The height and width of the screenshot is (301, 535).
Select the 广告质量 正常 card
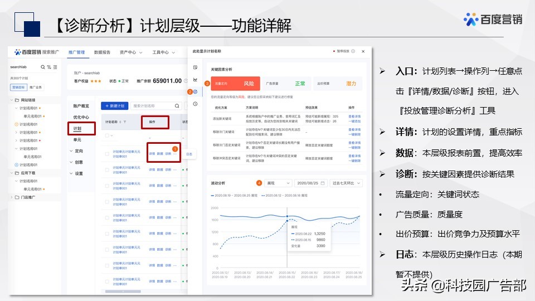[286, 84]
